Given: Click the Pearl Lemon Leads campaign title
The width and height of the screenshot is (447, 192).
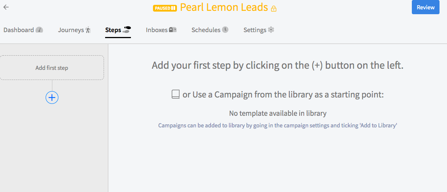Looking at the screenshot, I should [x=224, y=8].
